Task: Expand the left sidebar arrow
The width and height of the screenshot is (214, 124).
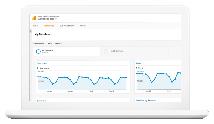Action: (x=30, y=32)
